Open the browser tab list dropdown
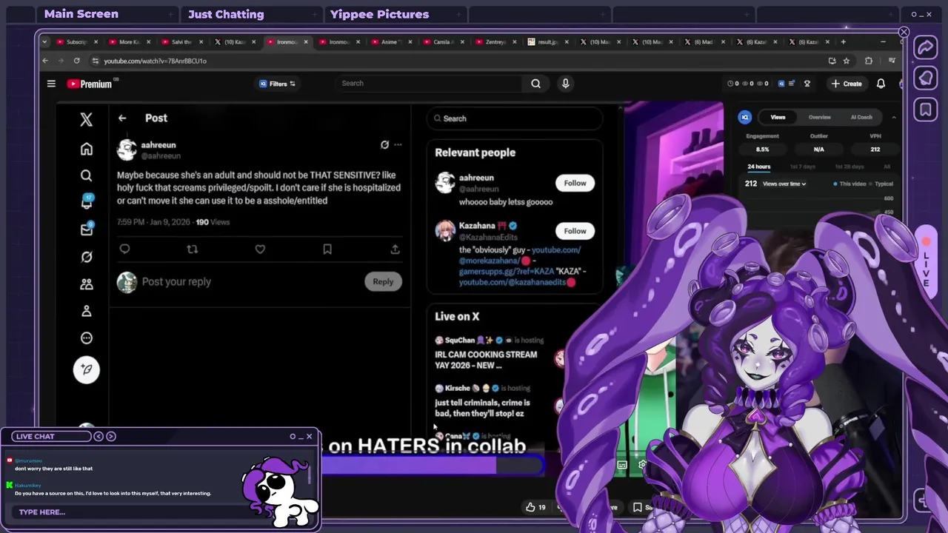The width and height of the screenshot is (948, 533). click(x=44, y=41)
